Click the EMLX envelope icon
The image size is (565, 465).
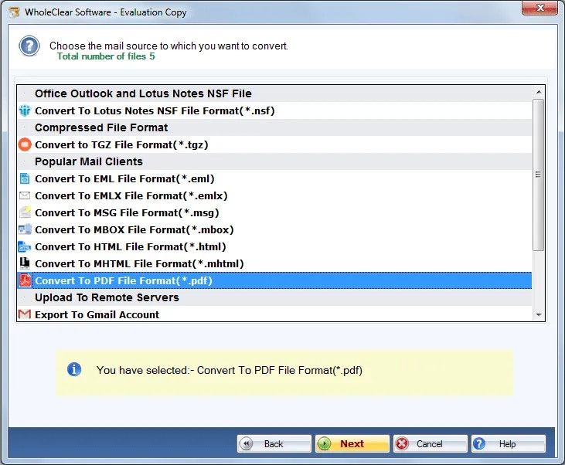click(x=25, y=195)
